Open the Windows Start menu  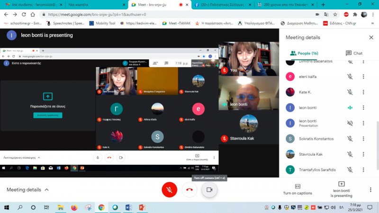(7, 207)
